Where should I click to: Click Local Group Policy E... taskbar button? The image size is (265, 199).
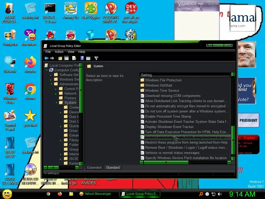click(139, 194)
